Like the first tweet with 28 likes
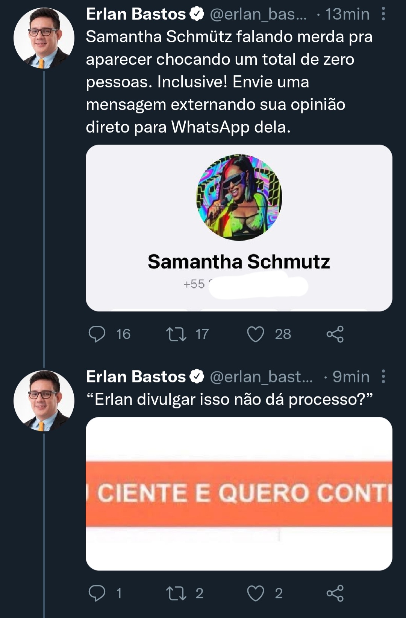 [256, 334]
